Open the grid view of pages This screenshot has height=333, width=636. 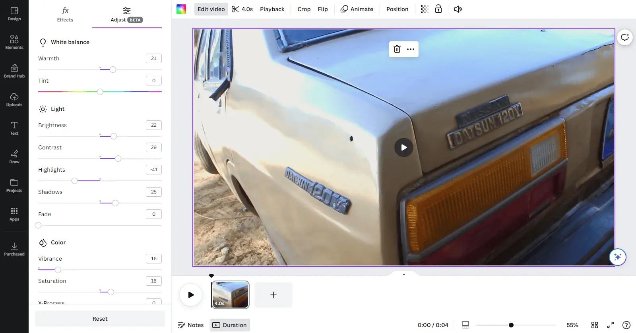595,325
